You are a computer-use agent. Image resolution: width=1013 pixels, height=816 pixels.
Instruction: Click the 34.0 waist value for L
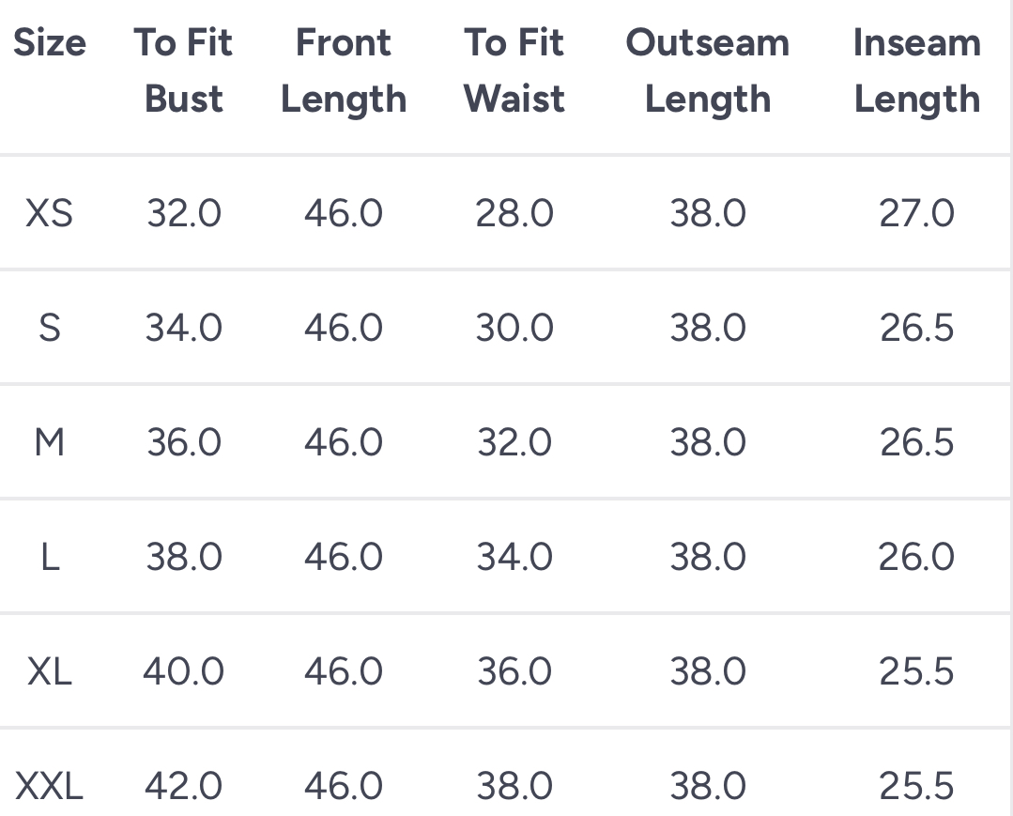point(514,558)
